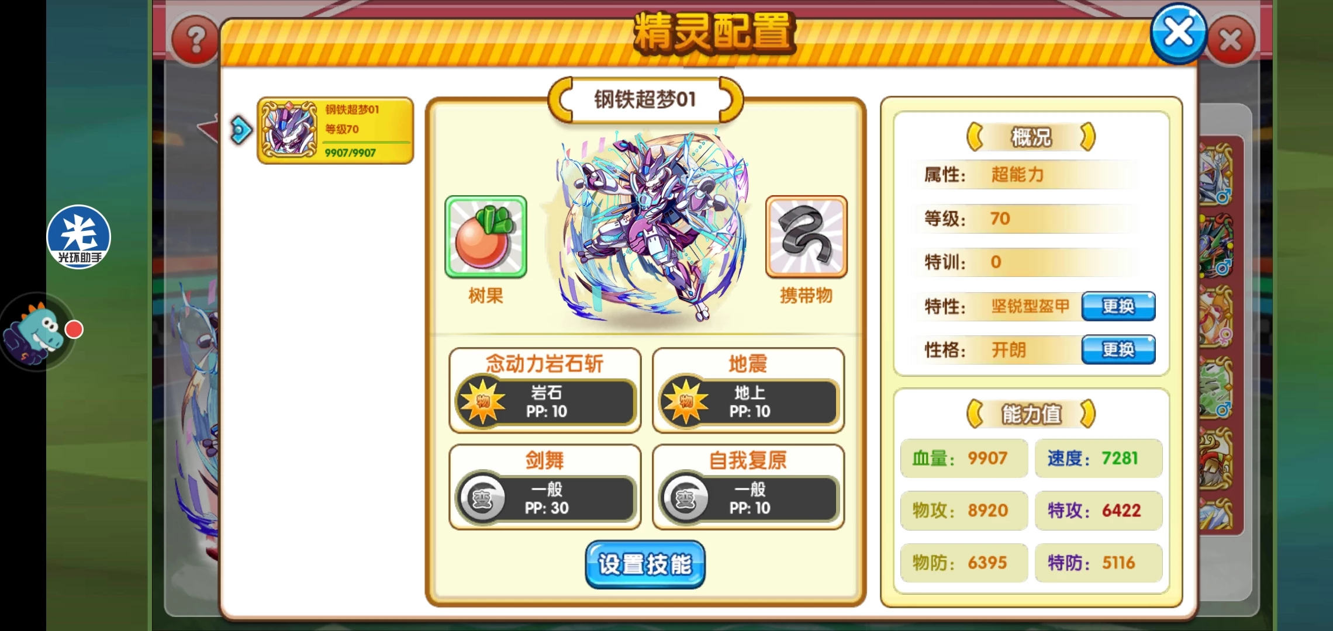Viewport: 1333px width, 631px height.
Task: Open the 树果 berry item slot
Action: click(485, 237)
